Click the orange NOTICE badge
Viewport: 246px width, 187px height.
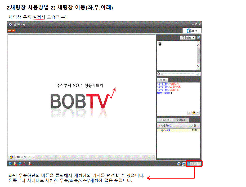11,31
